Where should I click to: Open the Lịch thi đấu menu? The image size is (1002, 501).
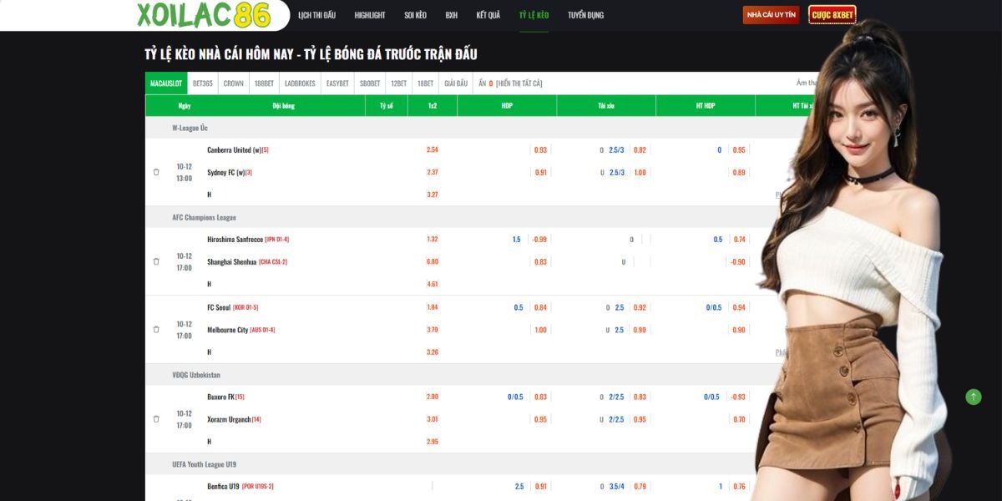point(316,15)
